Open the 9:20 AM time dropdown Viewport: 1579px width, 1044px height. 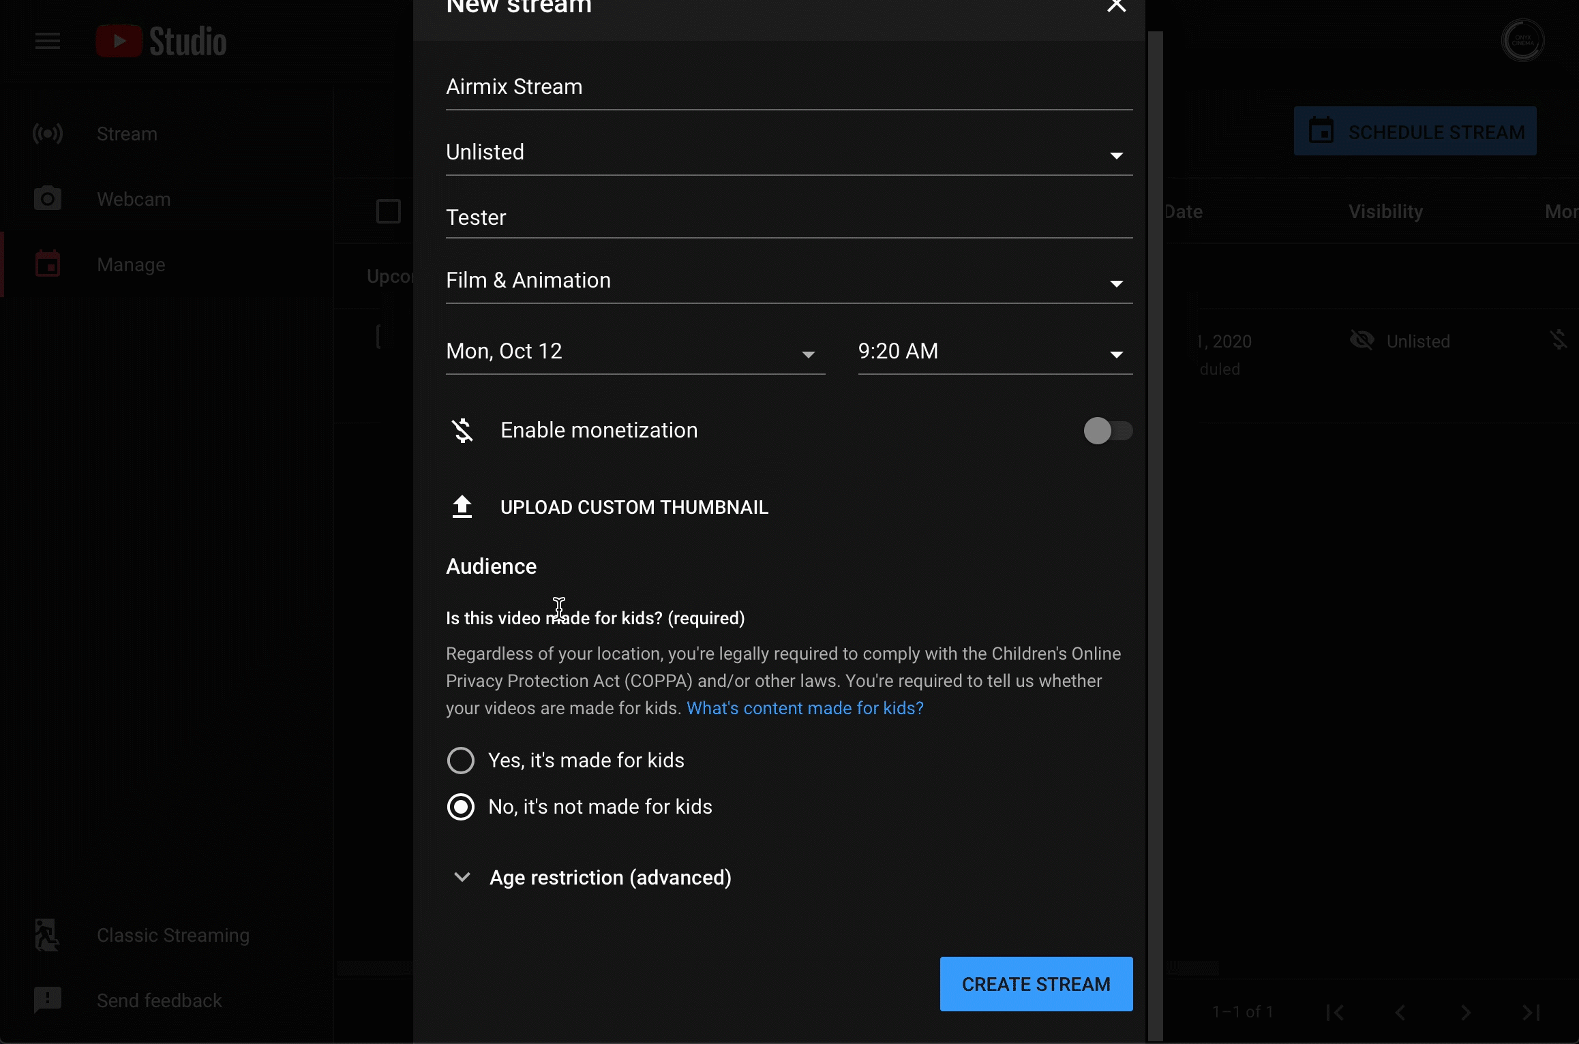[994, 352]
